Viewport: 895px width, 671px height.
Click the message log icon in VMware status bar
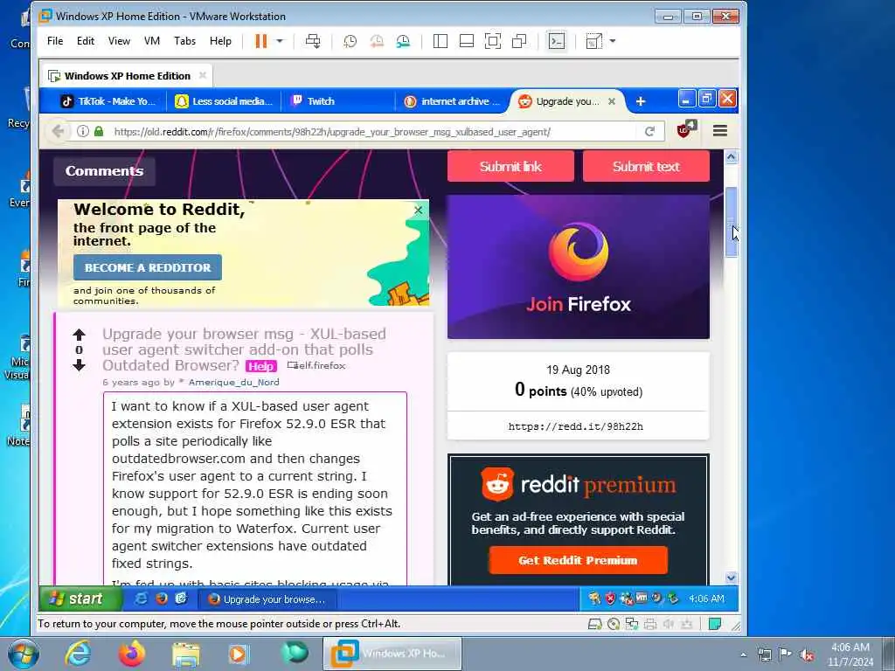tap(715, 624)
